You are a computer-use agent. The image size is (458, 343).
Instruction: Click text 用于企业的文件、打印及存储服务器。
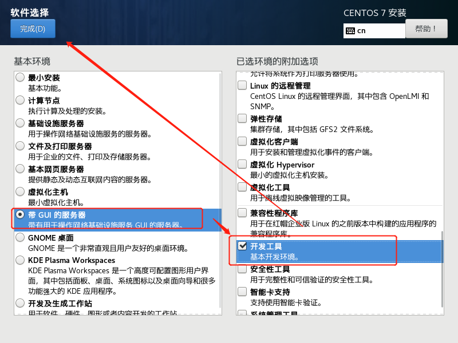click(90, 157)
